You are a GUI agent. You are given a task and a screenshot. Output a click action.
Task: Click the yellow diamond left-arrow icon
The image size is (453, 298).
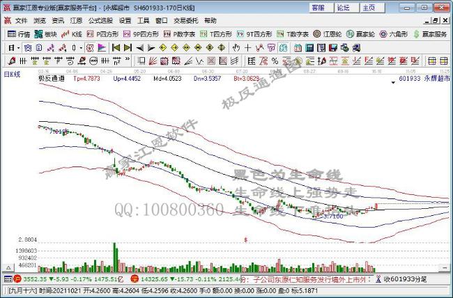(x=163, y=47)
